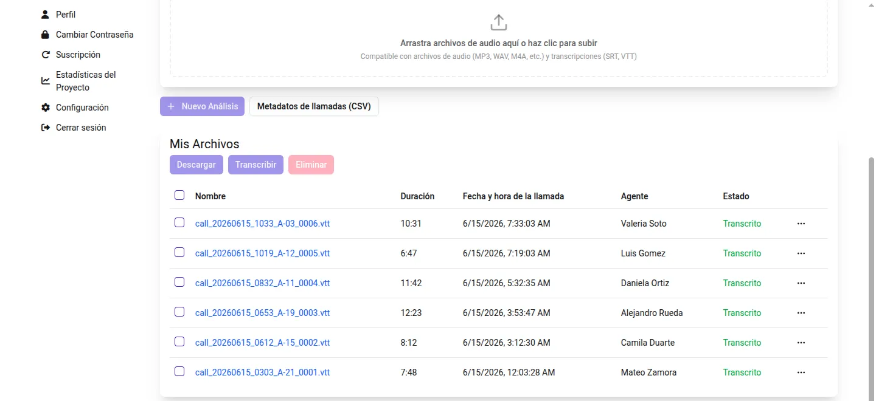Check the box for call_20260615_0612_A-15_0002.vtt
Image resolution: width=876 pixels, height=401 pixels.
pyautogui.click(x=179, y=341)
